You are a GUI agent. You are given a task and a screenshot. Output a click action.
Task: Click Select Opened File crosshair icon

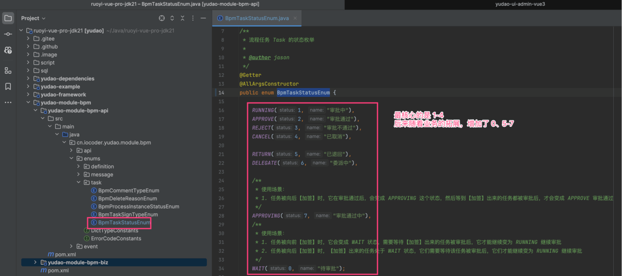(x=162, y=18)
